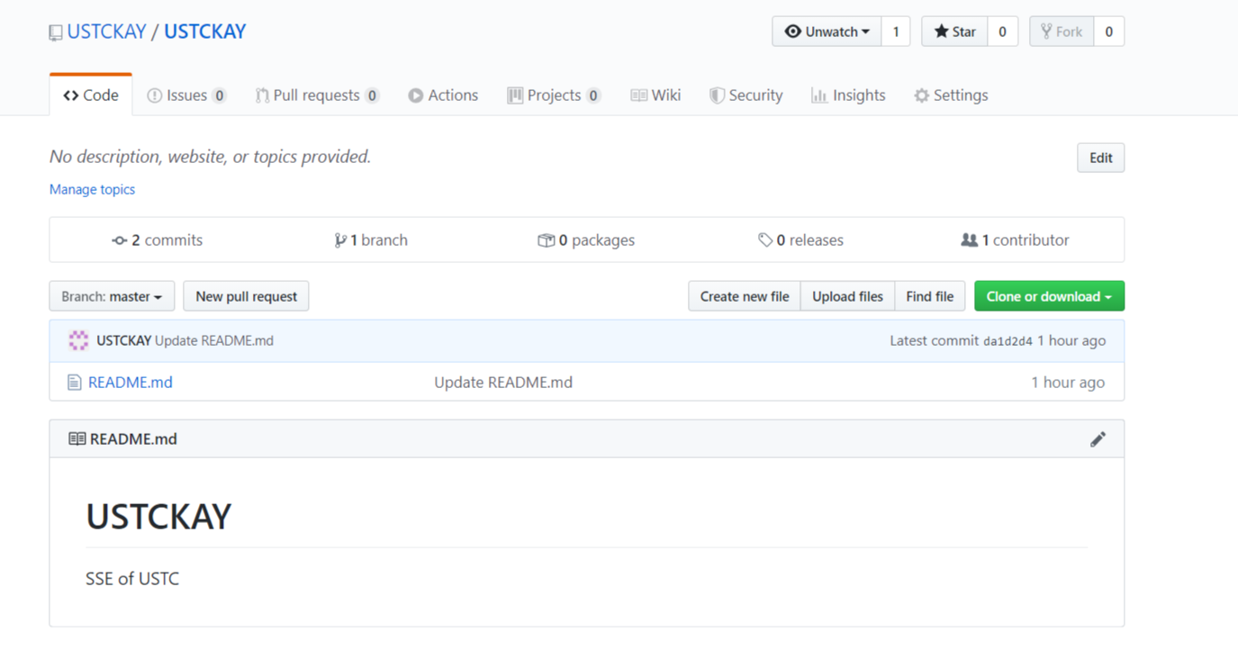Open the Pull requests tab

[317, 95]
